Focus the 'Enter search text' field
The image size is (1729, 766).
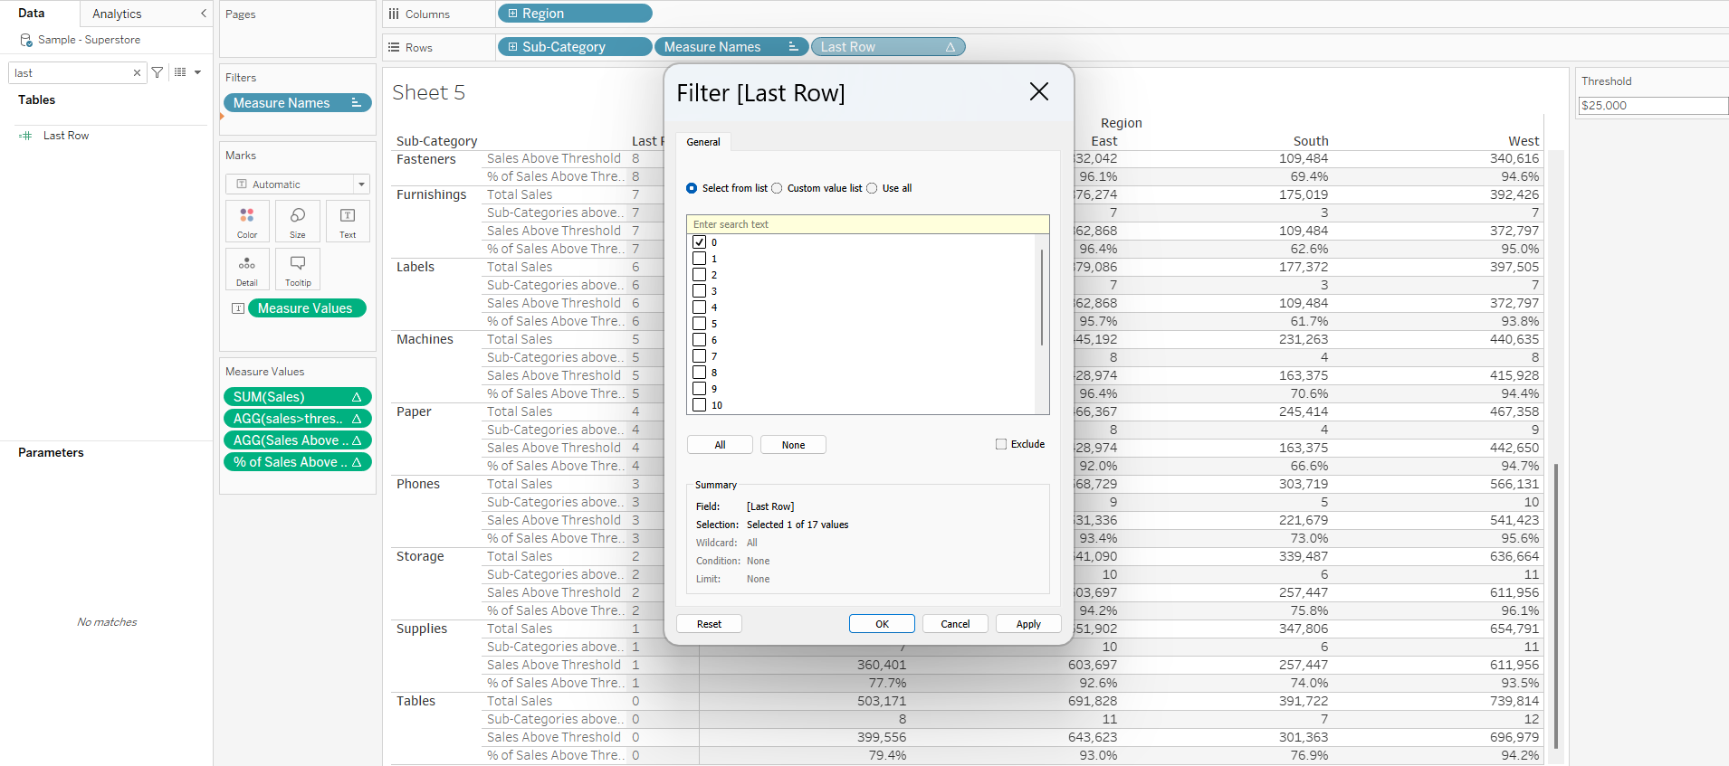point(867,224)
